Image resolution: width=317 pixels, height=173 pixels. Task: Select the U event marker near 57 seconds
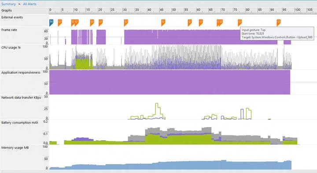coord(190,22)
